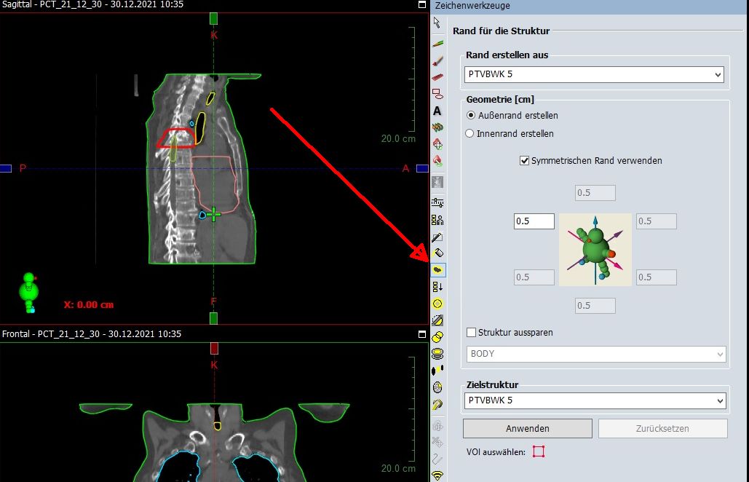Select 'Außenrand erstellen' radio button
Screen dimensions: 749x482
[x=471, y=115]
